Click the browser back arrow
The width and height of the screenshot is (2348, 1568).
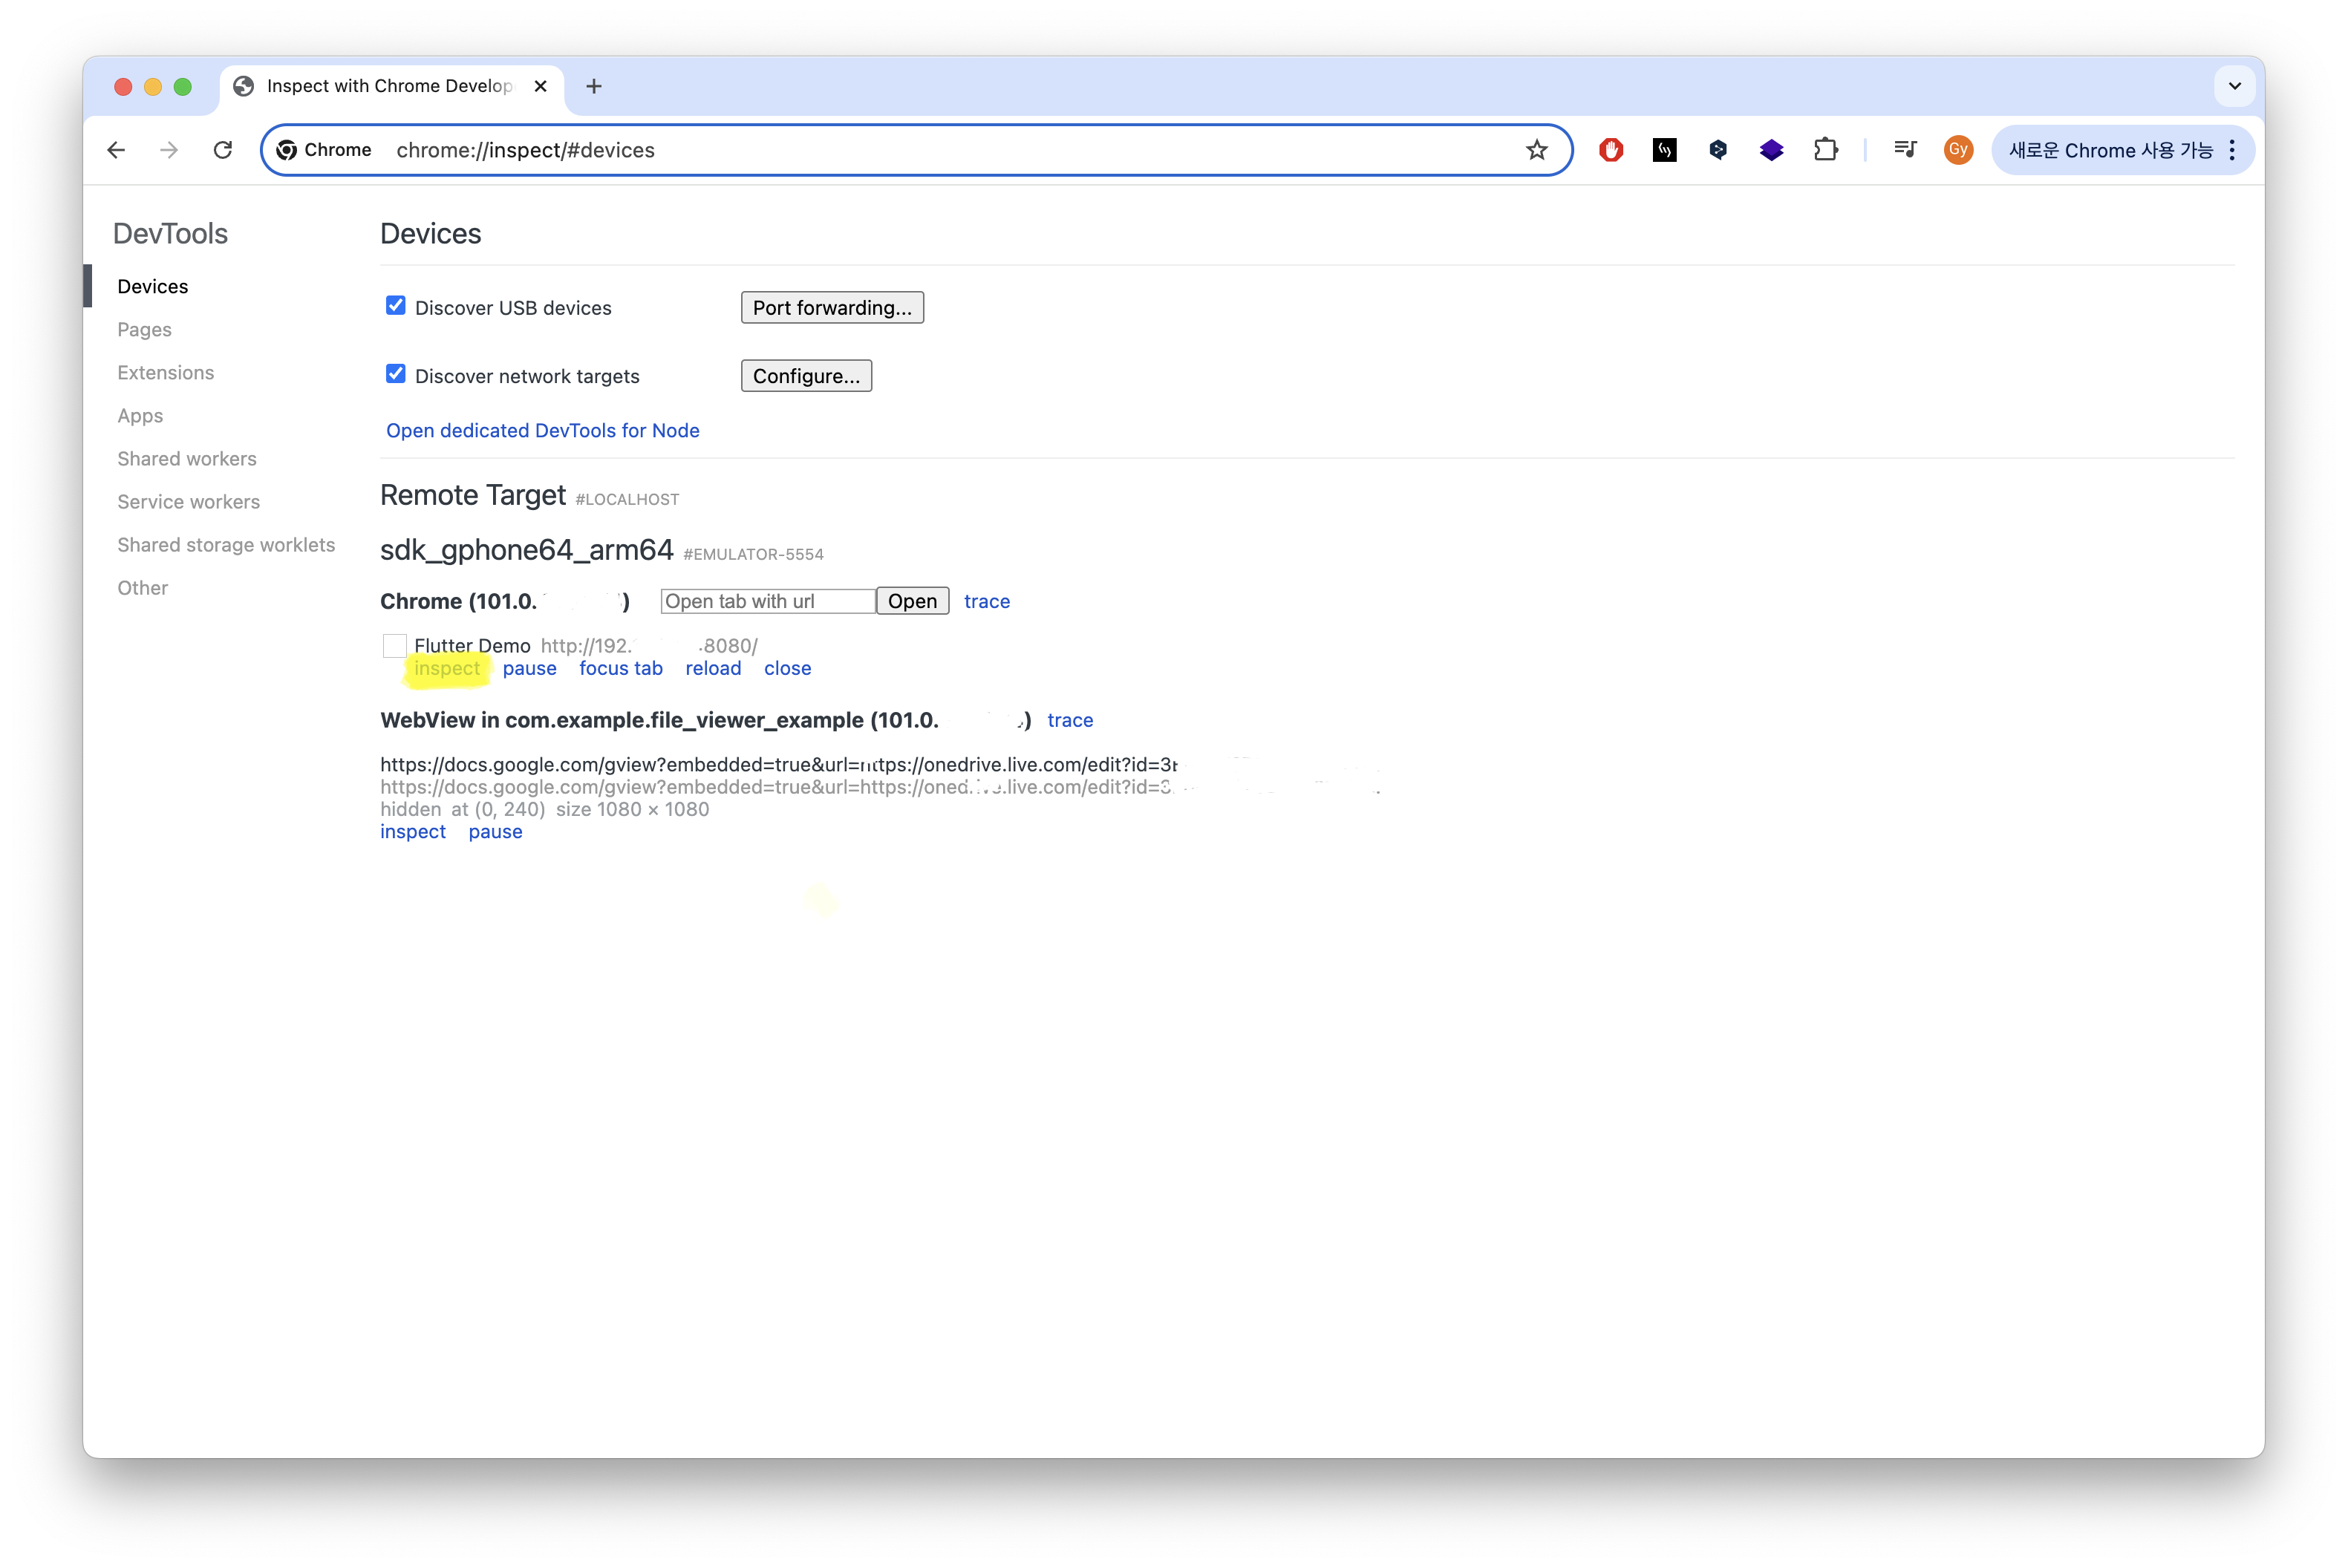click(x=116, y=150)
